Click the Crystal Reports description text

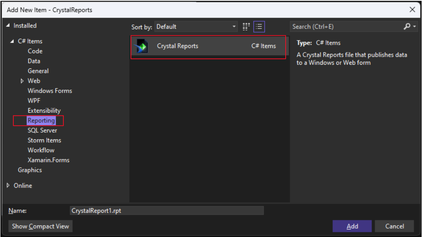(352, 59)
